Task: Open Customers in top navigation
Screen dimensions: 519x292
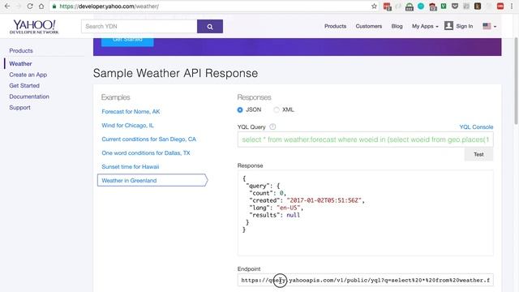Action: pyautogui.click(x=369, y=26)
